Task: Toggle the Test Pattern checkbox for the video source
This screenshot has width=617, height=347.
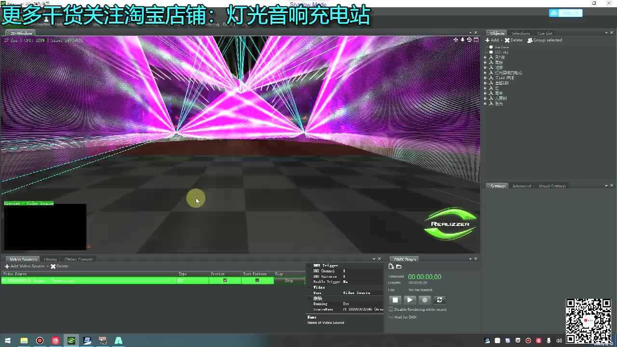Action: tap(257, 280)
